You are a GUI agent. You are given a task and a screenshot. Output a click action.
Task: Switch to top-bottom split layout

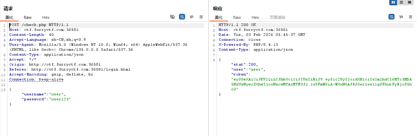(x=401, y=2)
